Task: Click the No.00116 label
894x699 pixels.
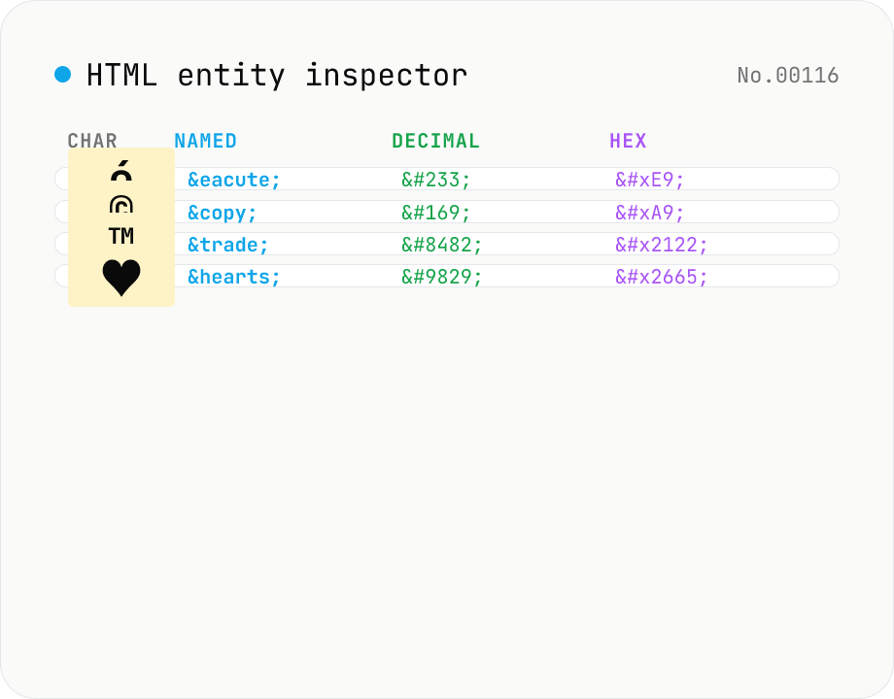Action: [788, 75]
